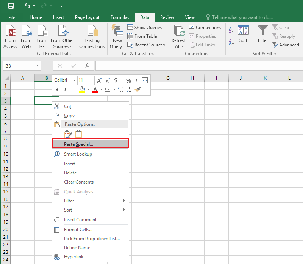The height and width of the screenshot is (264, 303).
Task: Toggle italic formatting on the mini toolbar
Action: click(x=65, y=90)
